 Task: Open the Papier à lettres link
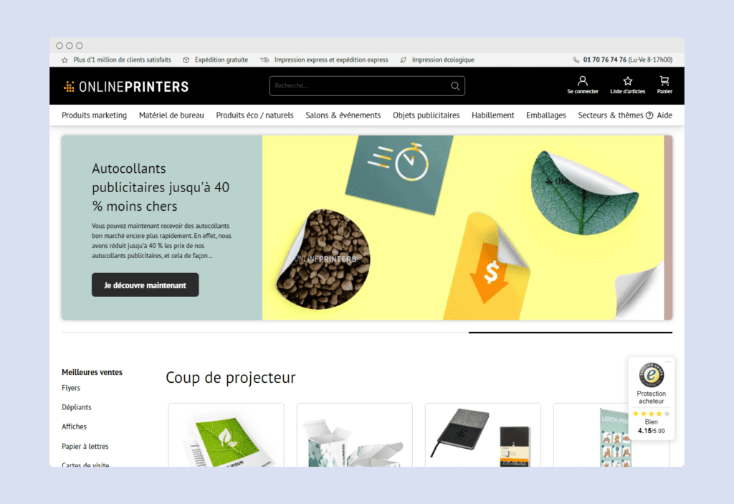tap(85, 447)
